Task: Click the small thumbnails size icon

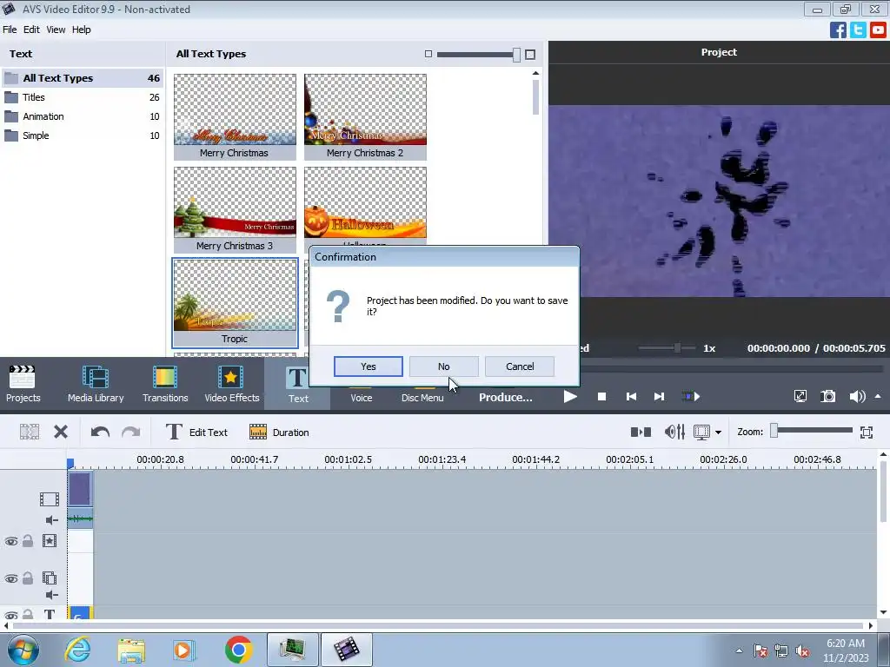Action: tap(428, 55)
